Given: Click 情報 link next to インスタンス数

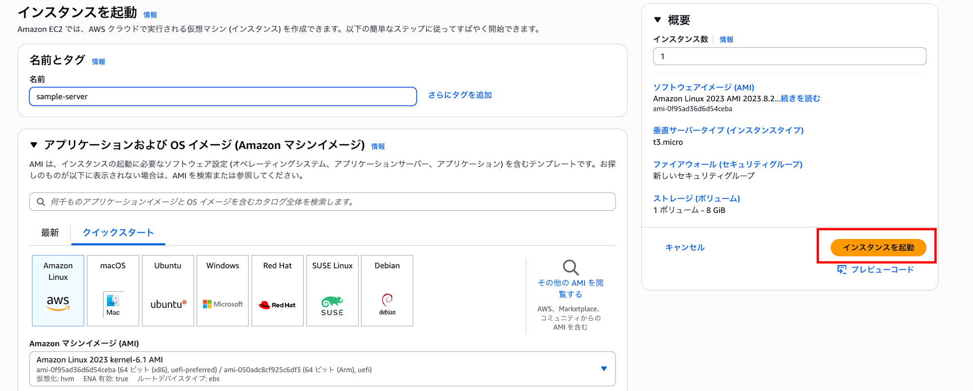Looking at the screenshot, I should [x=726, y=40].
